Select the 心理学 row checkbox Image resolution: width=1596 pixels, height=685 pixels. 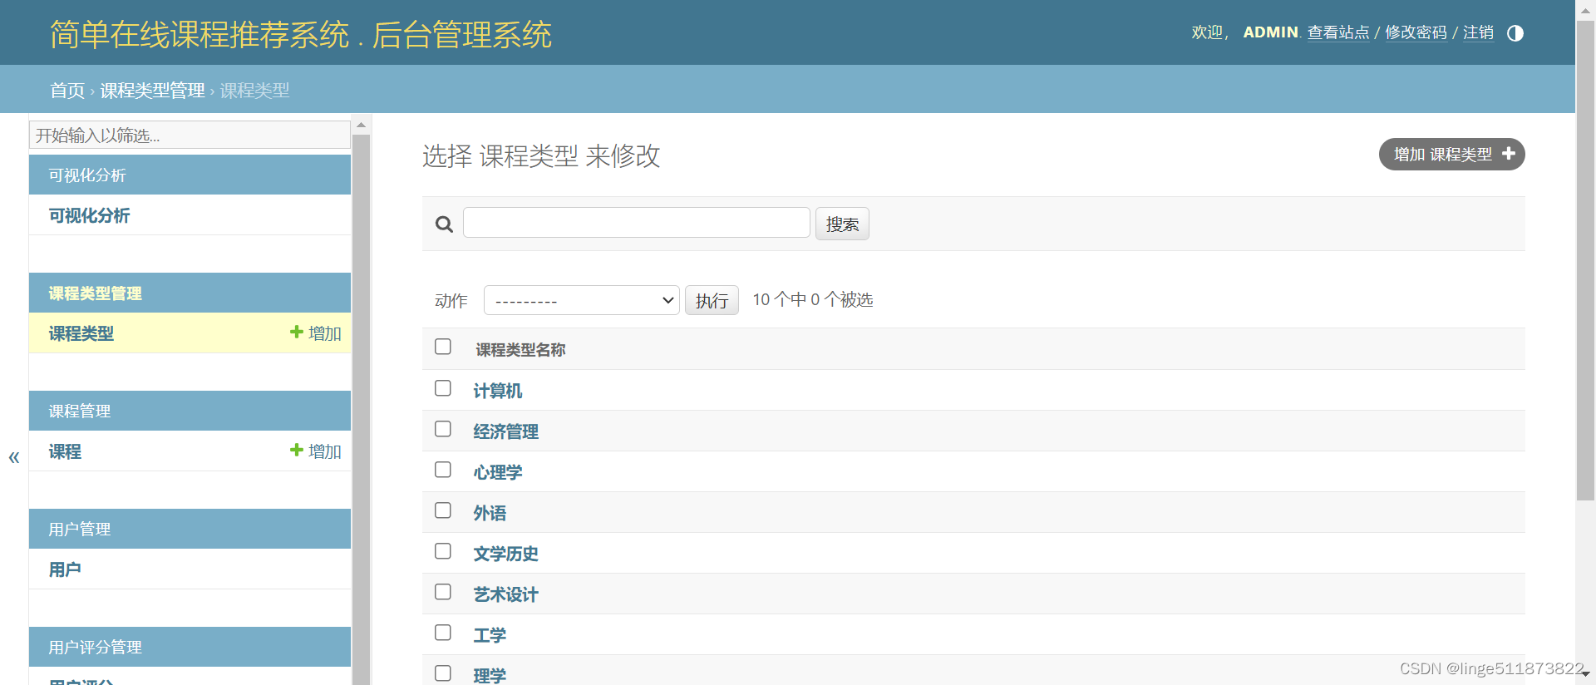pos(443,470)
